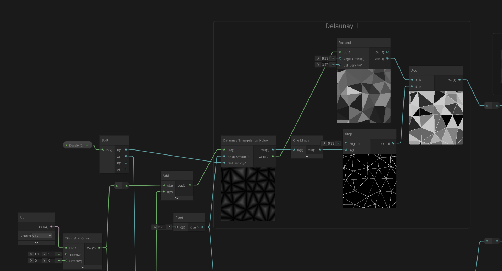Click the UV node Out(4) port

(x=51, y=227)
